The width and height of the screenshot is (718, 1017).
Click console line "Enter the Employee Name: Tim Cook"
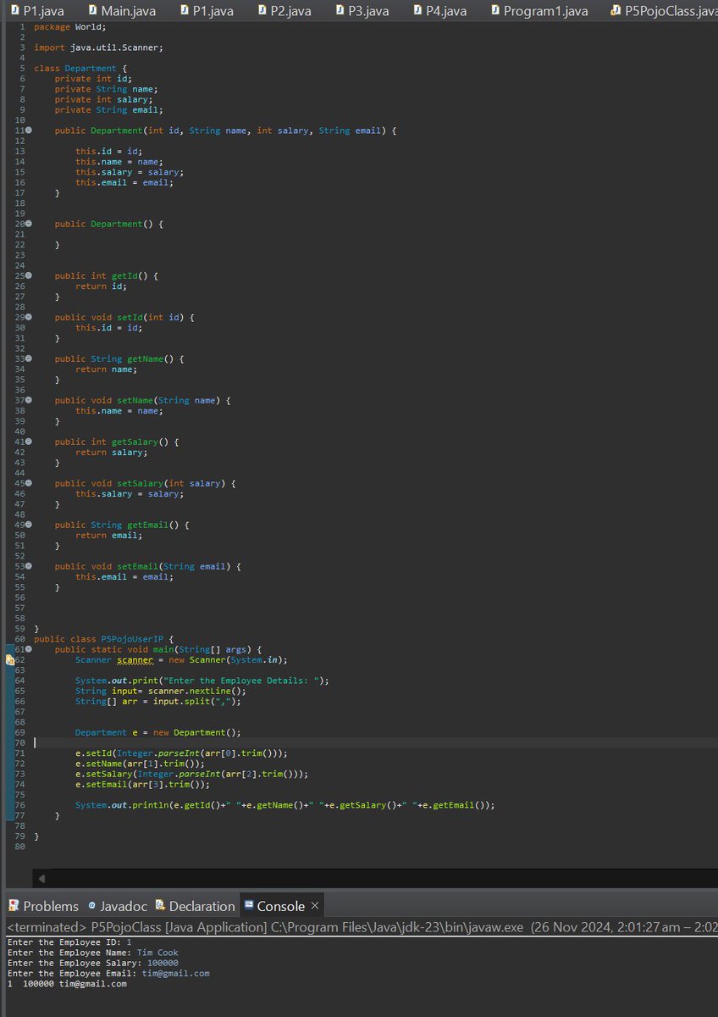(x=92, y=953)
